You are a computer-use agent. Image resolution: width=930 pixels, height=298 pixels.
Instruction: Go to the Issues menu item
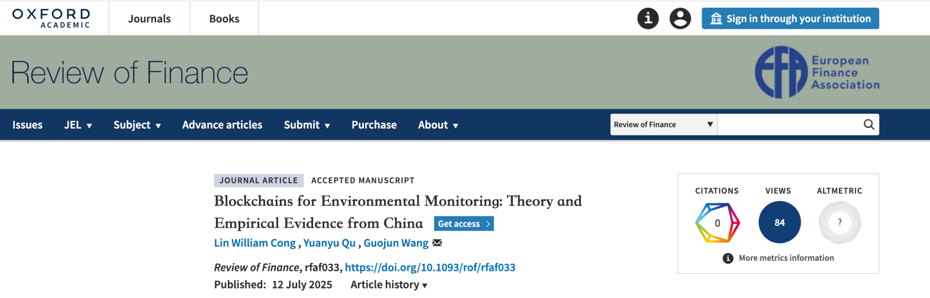click(27, 125)
